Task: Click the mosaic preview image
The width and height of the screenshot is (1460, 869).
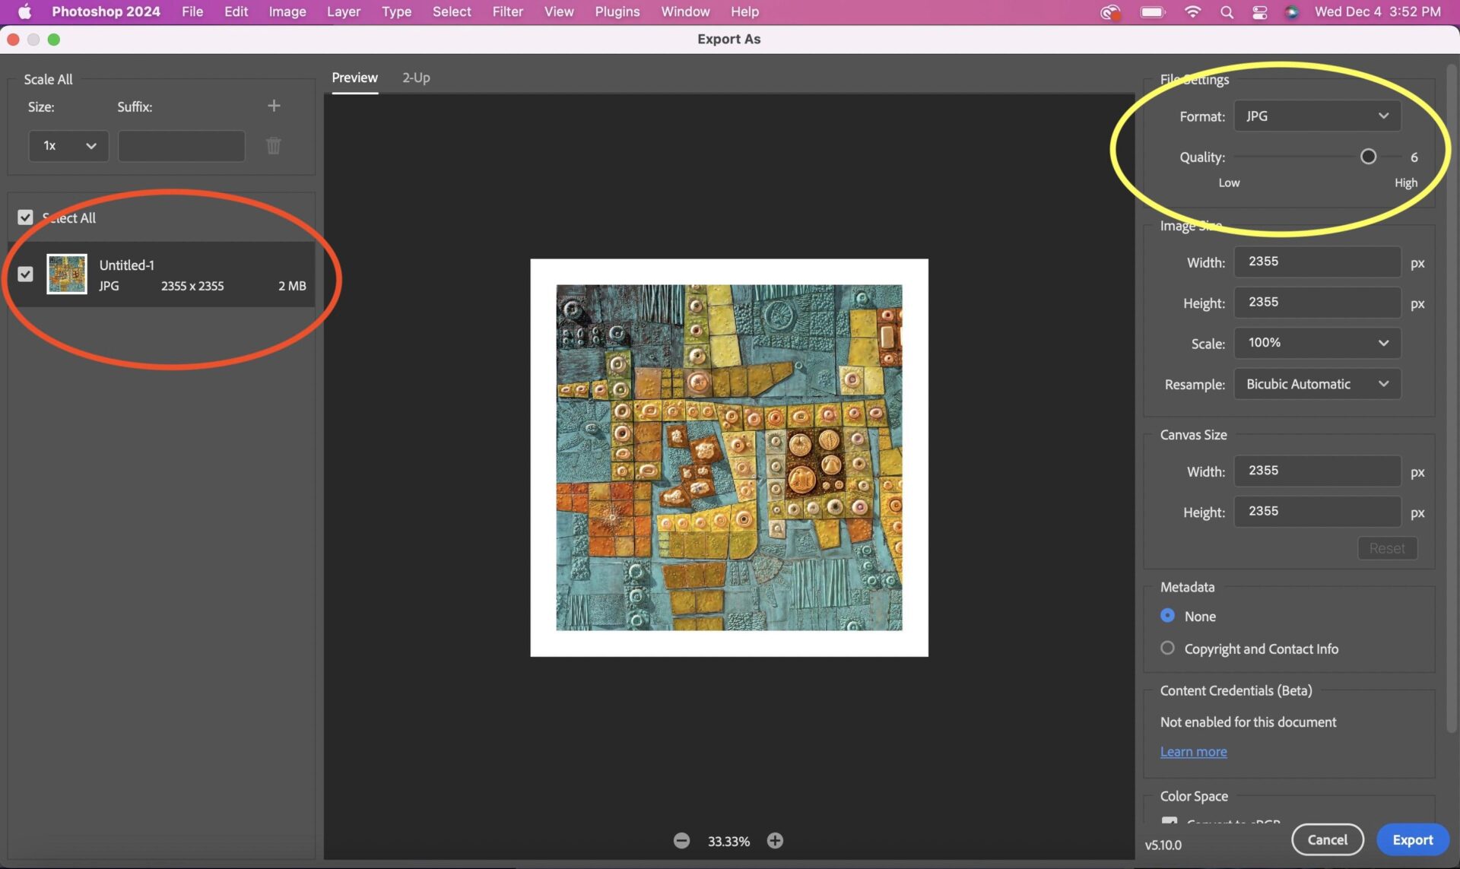Action: [728, 457]
